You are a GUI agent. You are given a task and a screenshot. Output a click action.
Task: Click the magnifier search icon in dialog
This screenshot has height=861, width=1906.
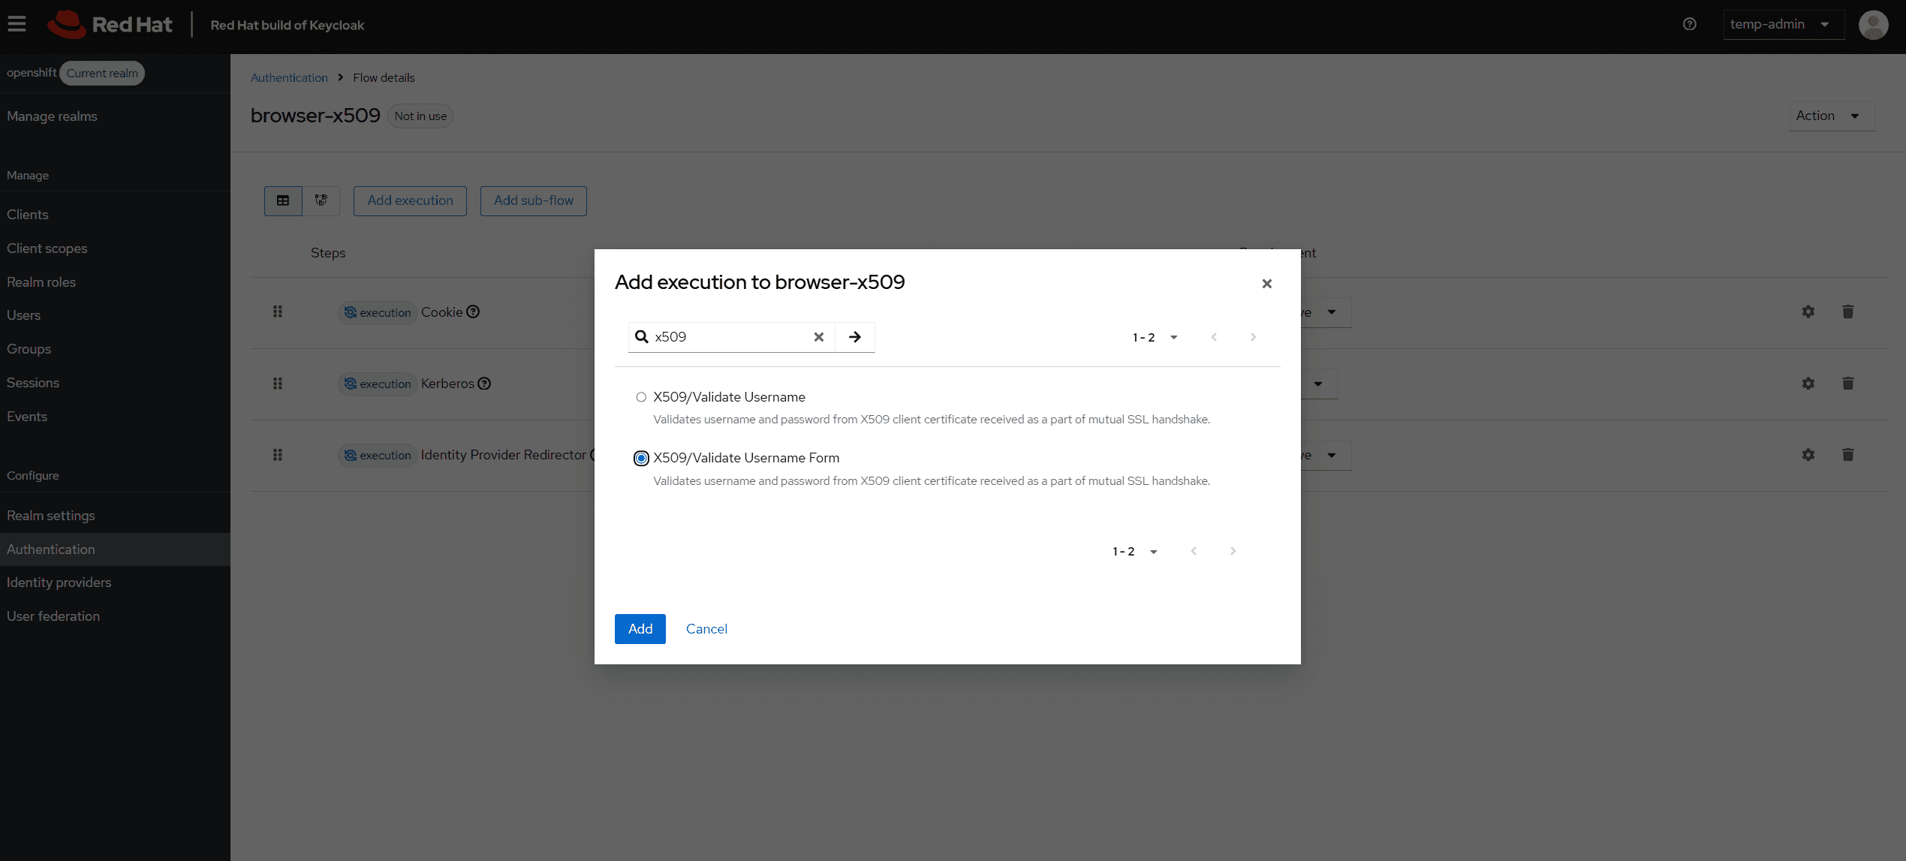[x=642, y=336]
